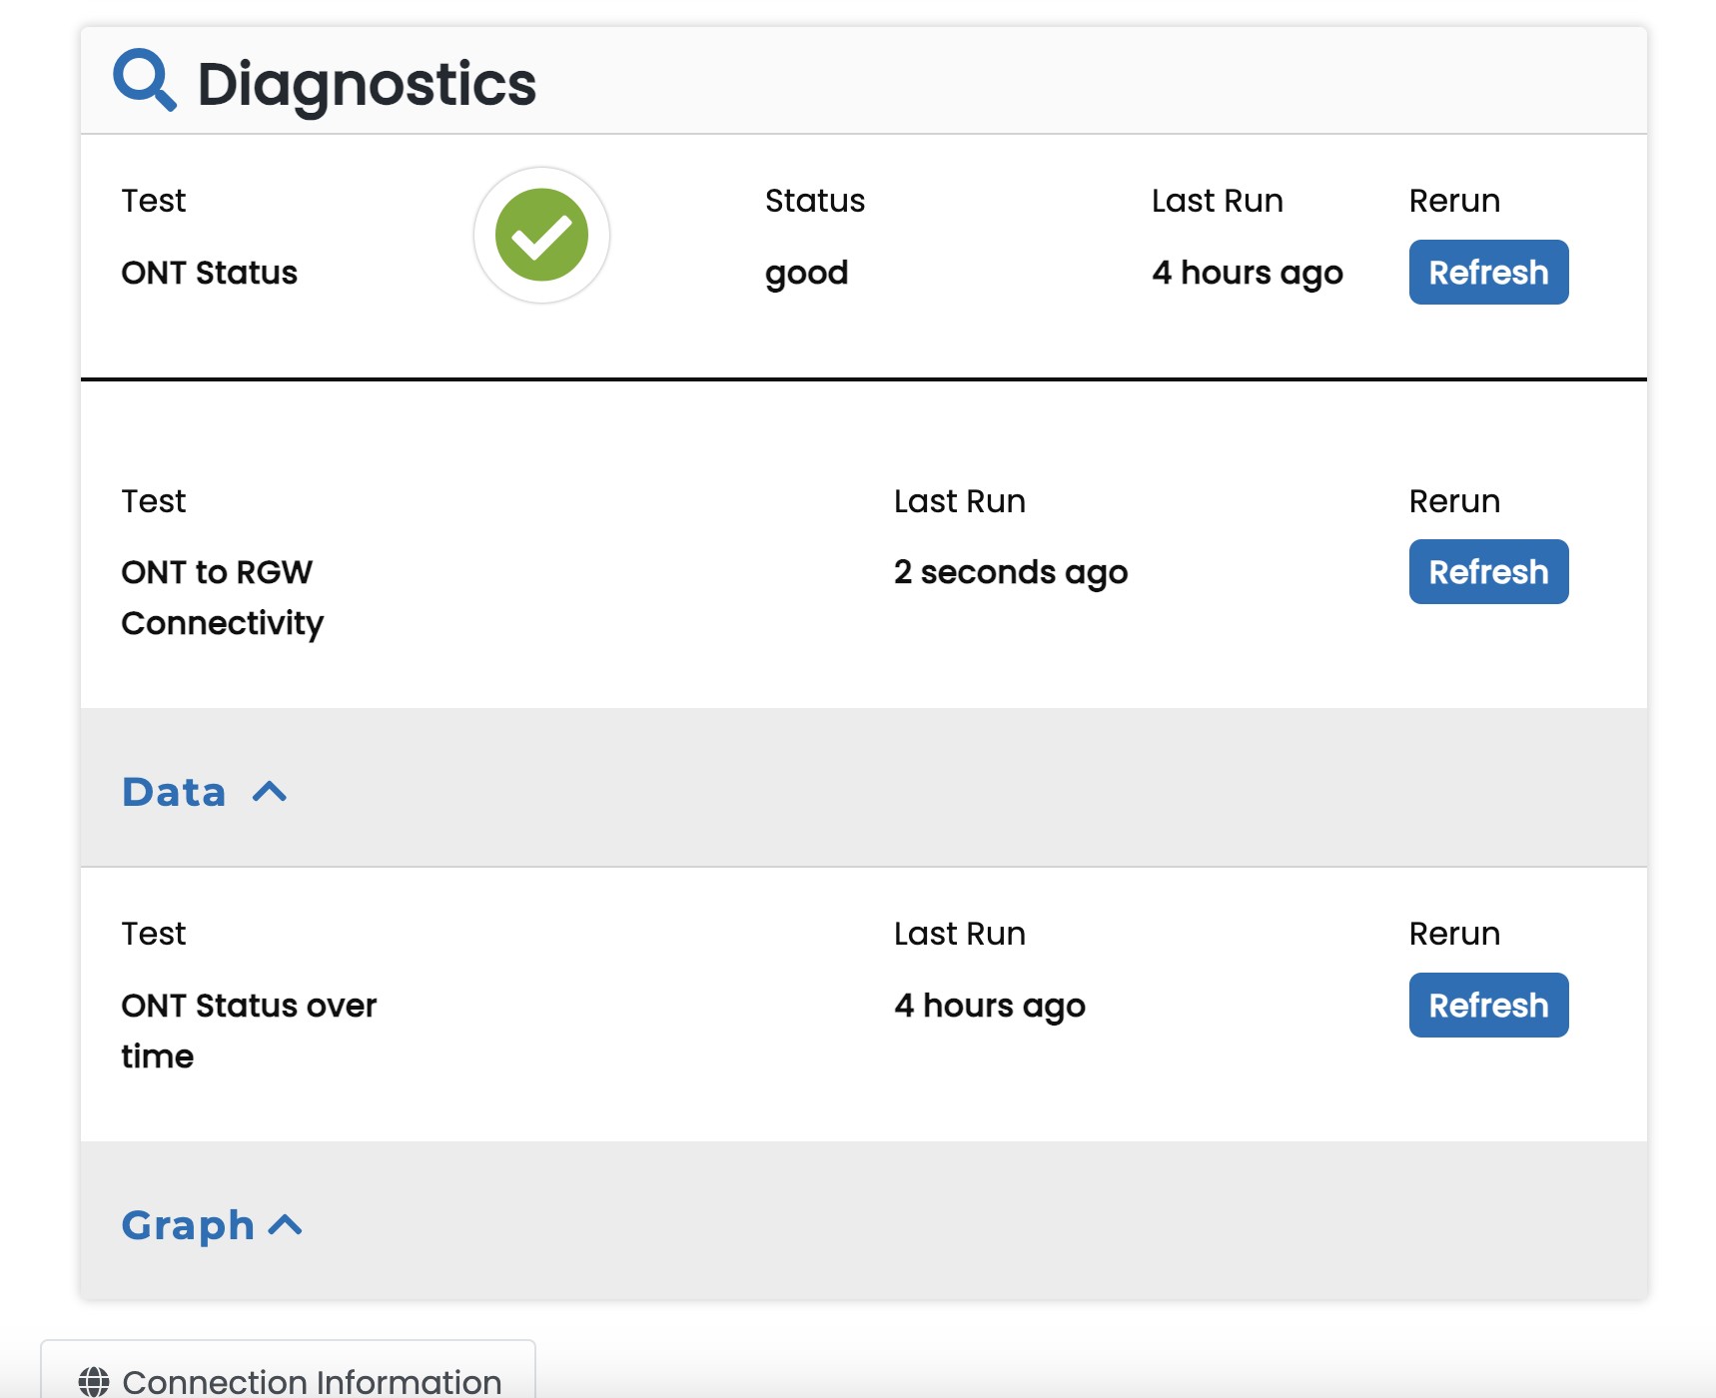Open the Connection Information tab
The height and width of the screenshot is (1398, 1716).
[311, 1381]
